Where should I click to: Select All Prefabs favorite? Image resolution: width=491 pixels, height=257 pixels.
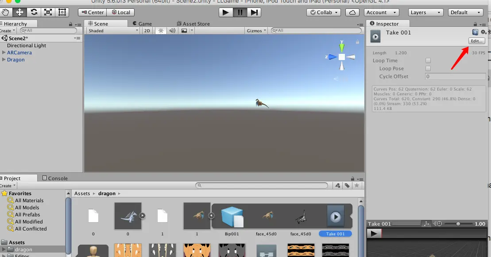click(x=27, y=215)
